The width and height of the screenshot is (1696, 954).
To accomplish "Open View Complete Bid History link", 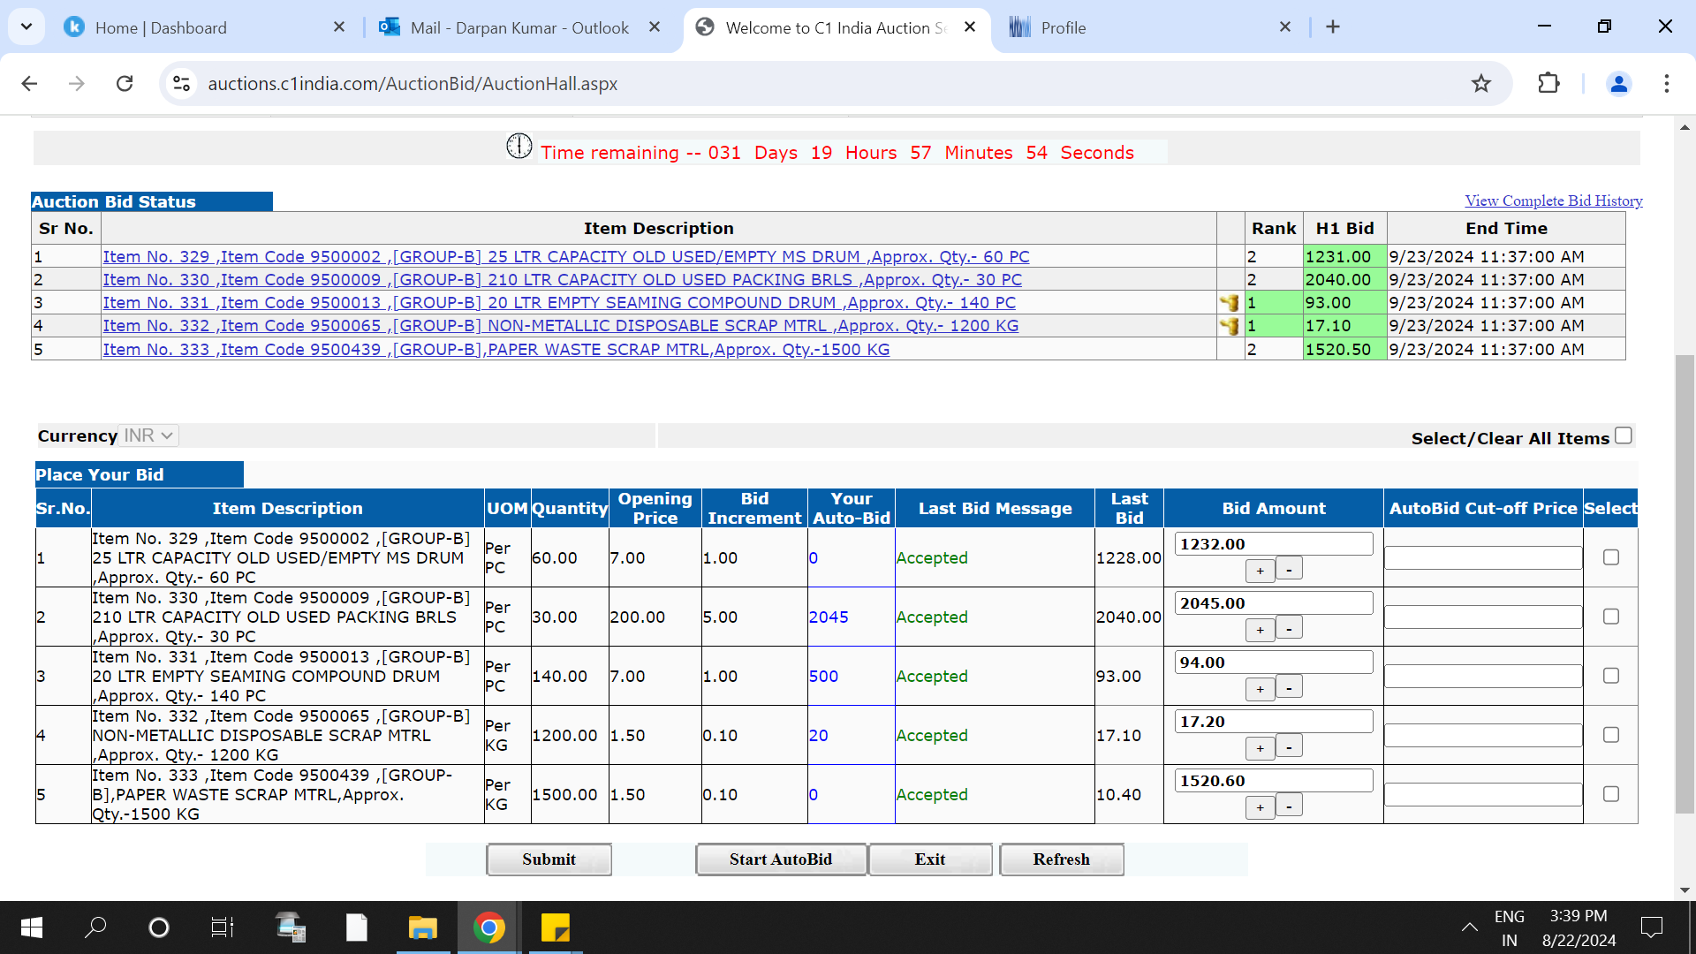I will (x=1553, y=201).
